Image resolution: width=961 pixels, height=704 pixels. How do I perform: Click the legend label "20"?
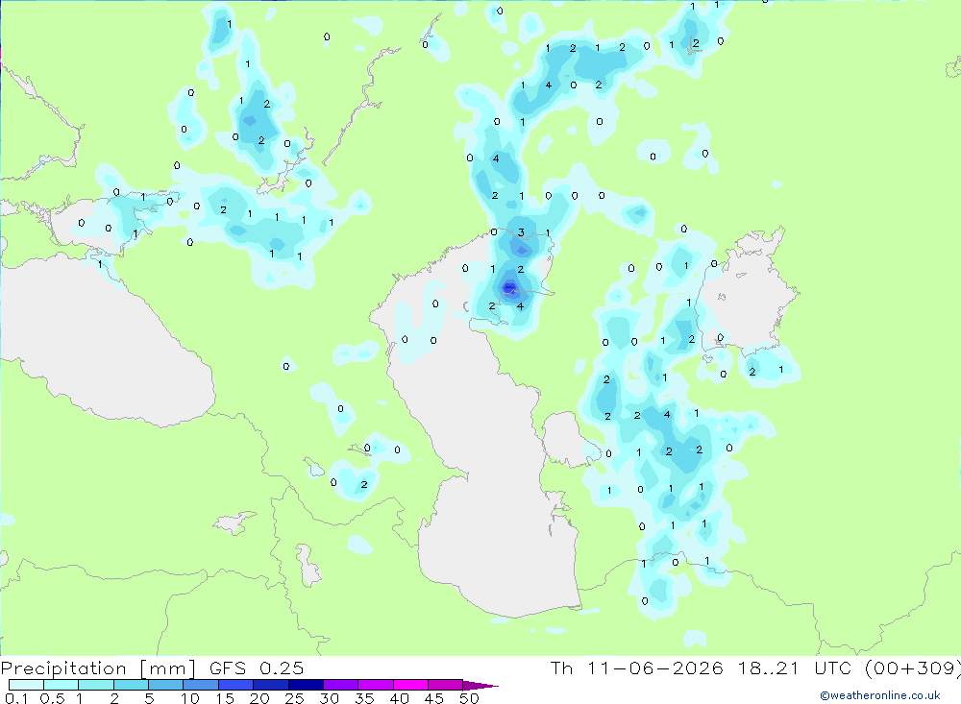[x=259, y=698]
